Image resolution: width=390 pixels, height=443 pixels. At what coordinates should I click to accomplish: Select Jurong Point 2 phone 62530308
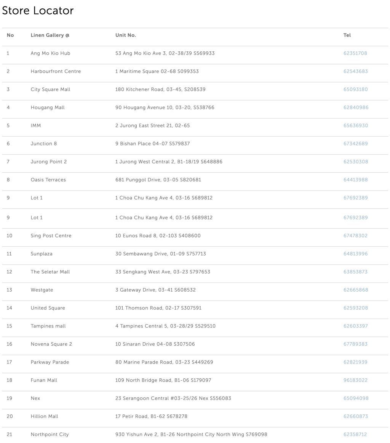tap(355, 162)
